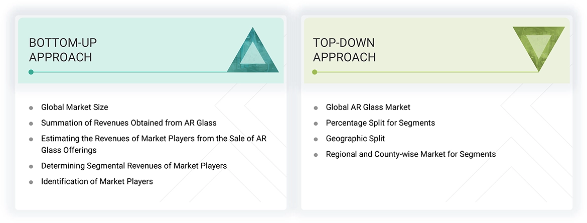Click the Global Market Size item
This screenshot has height=223, width=587.
point(75,107)
